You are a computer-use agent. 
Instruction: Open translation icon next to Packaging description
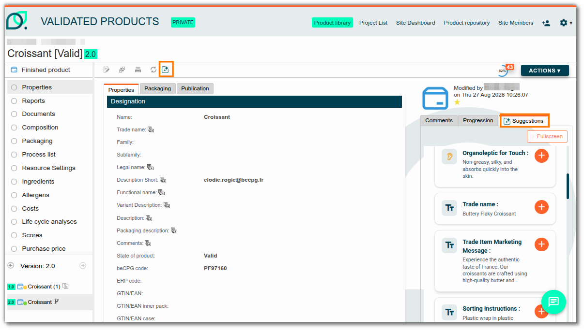pyautogui.click(x=174, y=230)
